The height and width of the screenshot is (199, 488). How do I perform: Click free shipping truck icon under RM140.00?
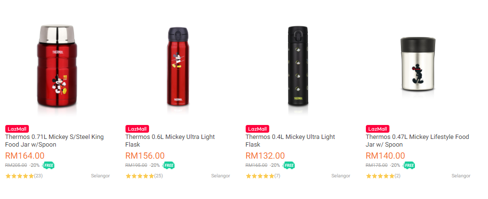click(409, 165)
